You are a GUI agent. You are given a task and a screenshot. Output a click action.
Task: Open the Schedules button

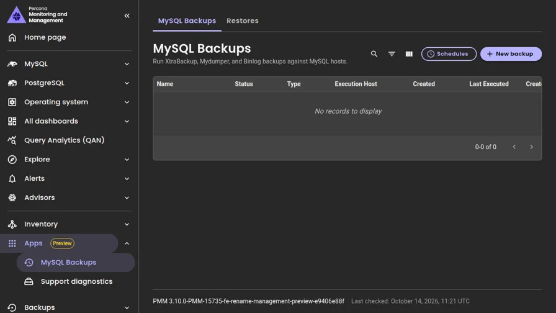click(449, 54)
